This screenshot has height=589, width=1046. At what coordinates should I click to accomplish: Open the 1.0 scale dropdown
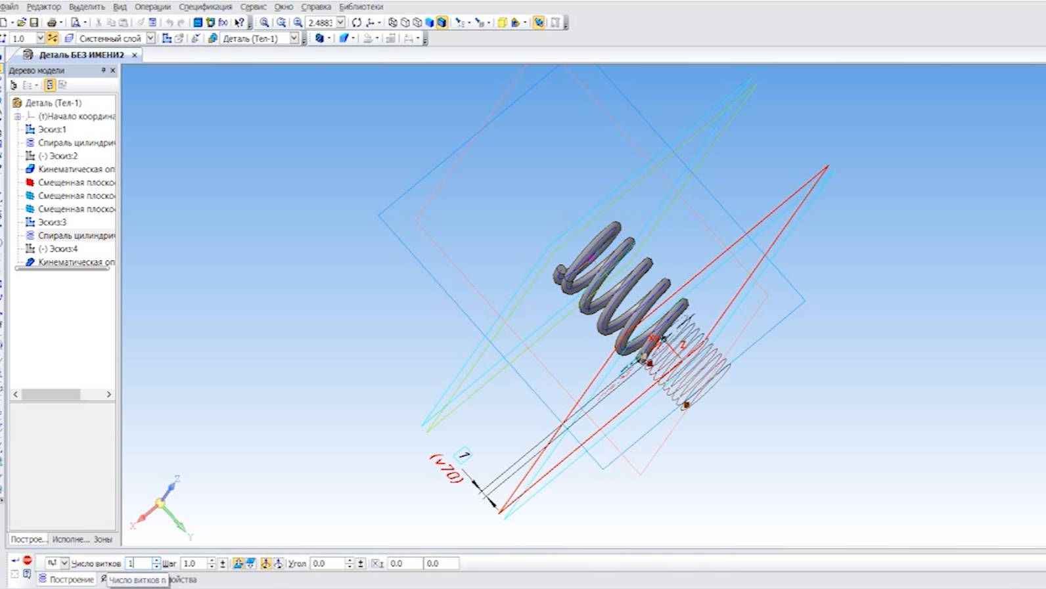tap(40, 38)
